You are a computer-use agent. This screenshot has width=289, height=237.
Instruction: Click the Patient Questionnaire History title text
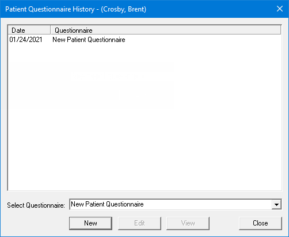(x=50, y=9)
